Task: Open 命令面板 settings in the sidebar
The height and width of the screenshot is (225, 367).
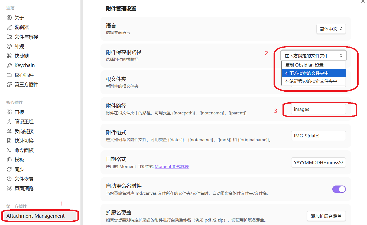Action: 22,150
